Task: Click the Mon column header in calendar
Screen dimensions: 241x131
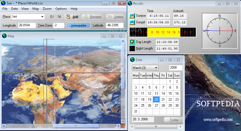Action: (136, 75)
